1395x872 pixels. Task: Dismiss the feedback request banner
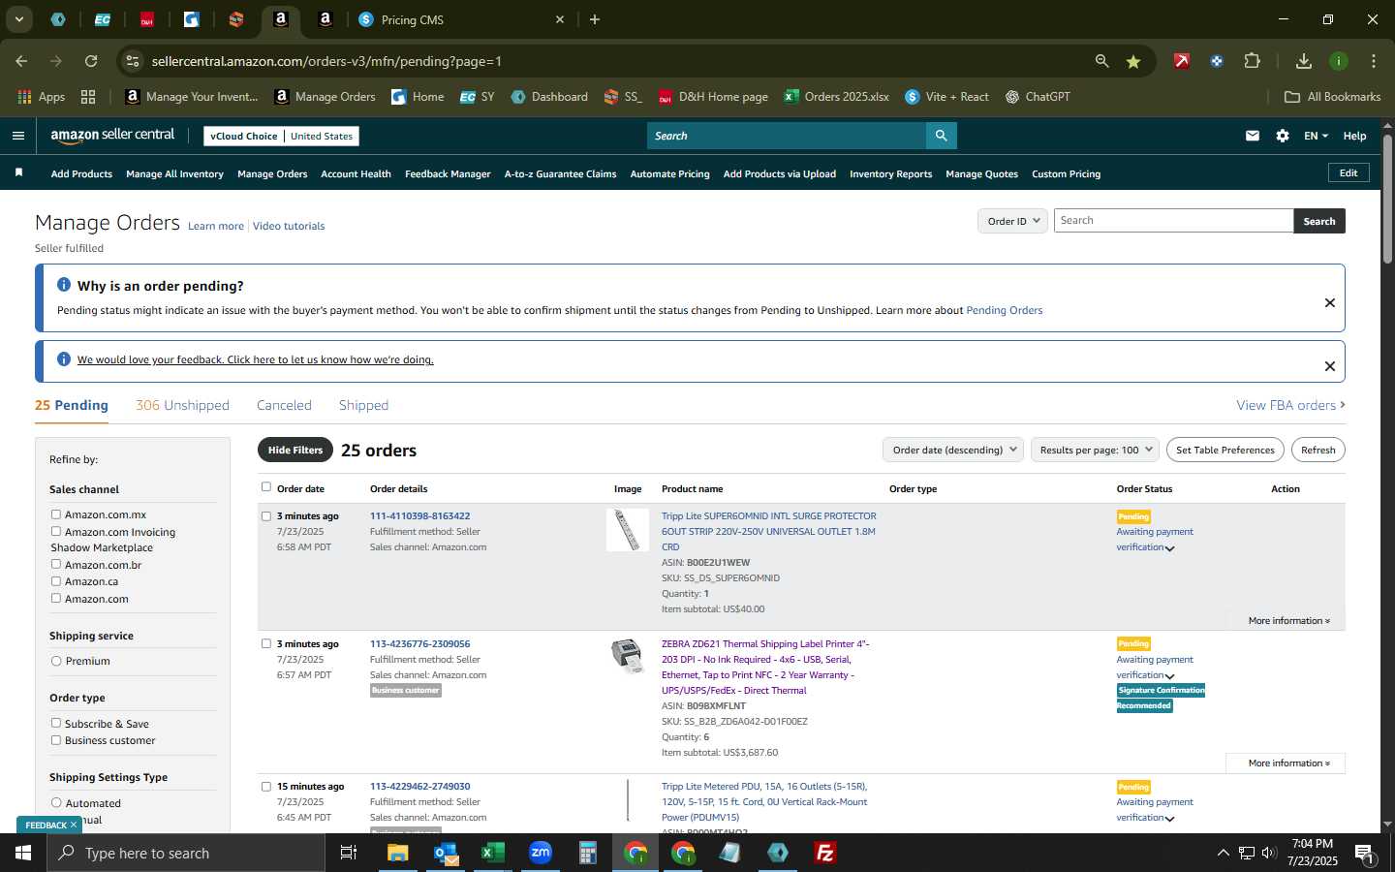(1330, 366)
